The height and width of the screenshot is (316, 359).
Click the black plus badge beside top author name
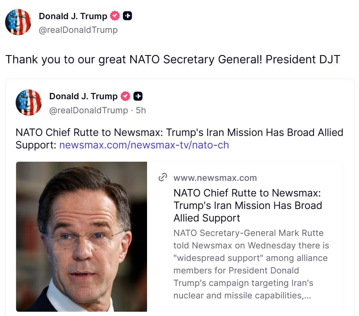127,16
